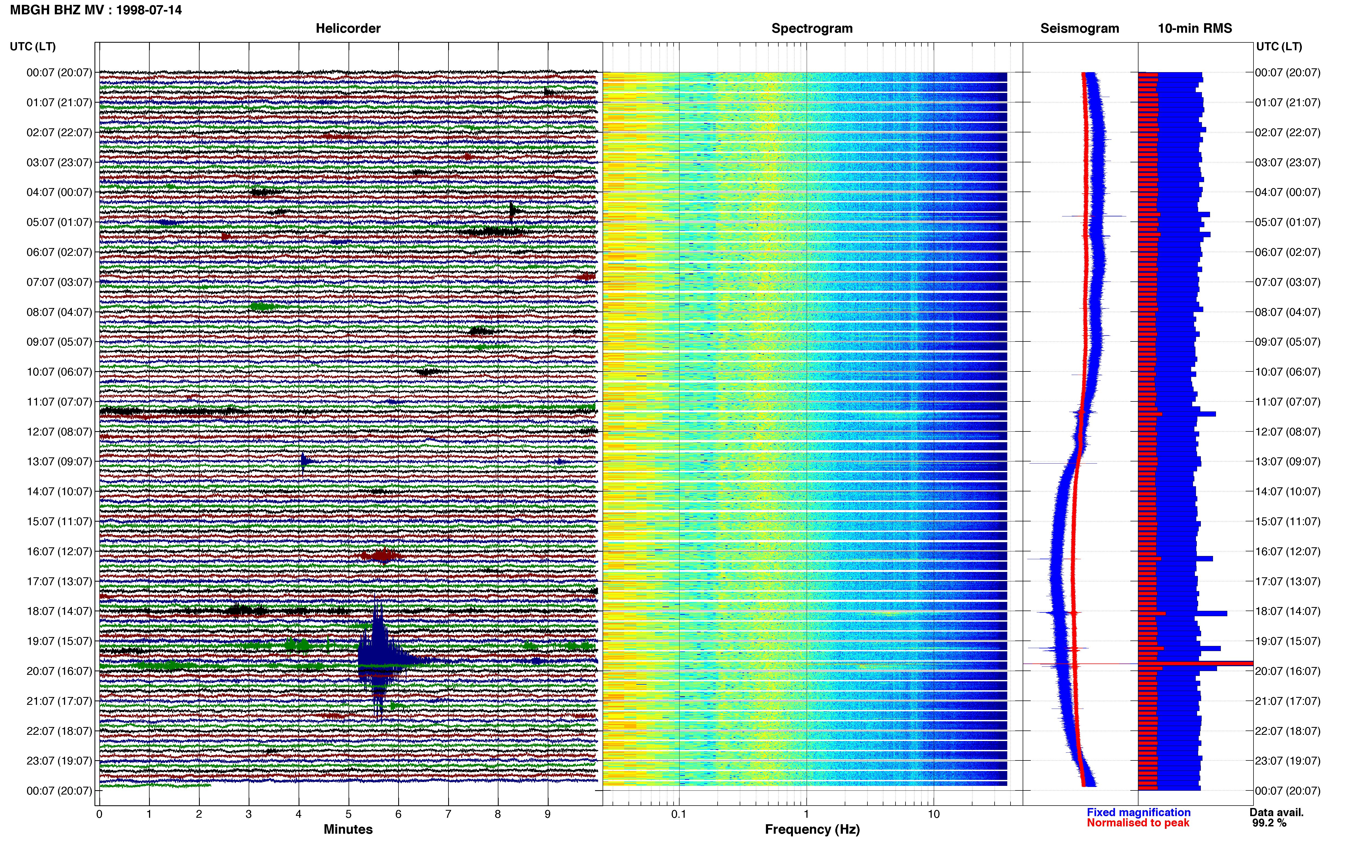Click the 'Spectrogram' panel heading

point(812,28)
